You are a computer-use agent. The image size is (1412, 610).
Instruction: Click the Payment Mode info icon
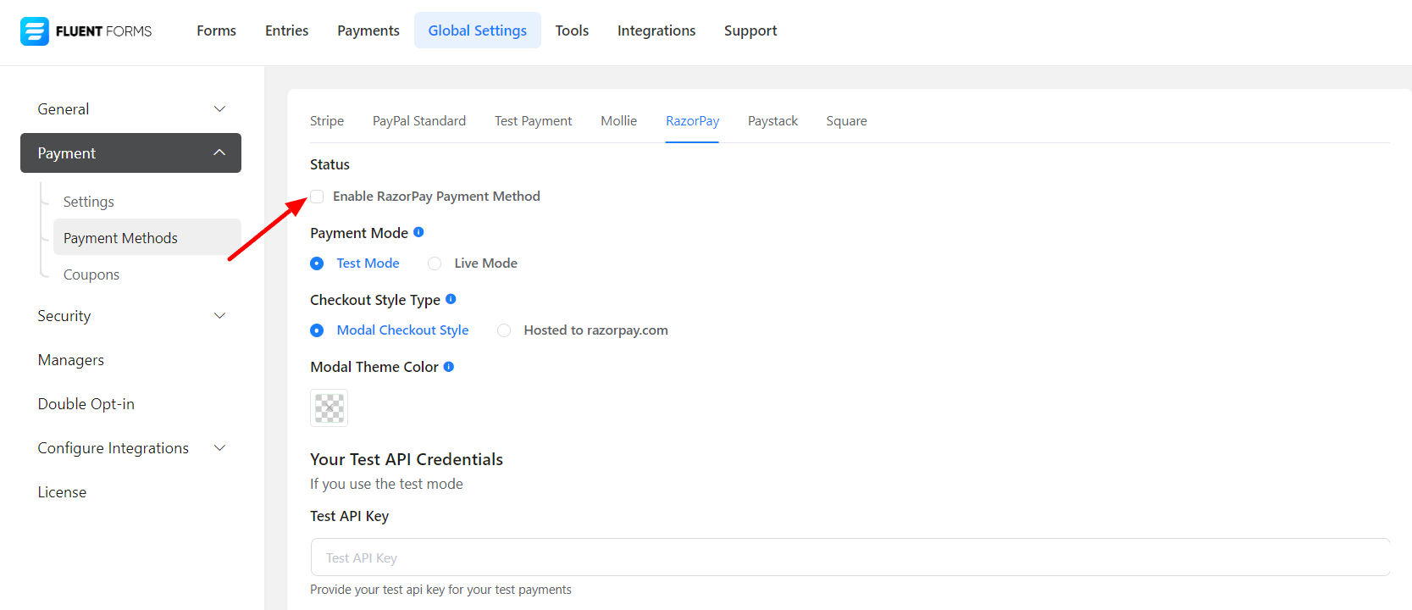(x=418, y=232)
